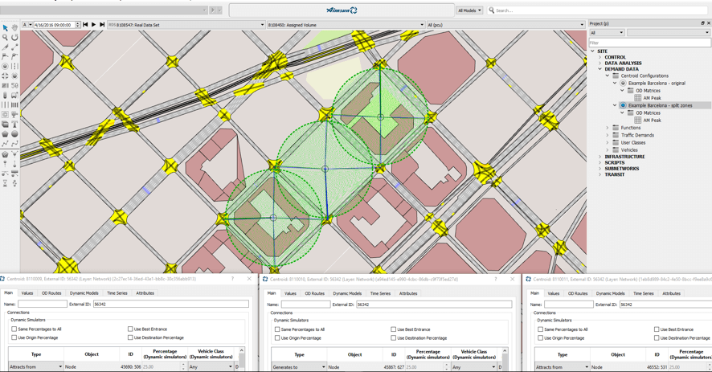The image size is (712, 372).
Task: Switch to Values tab in centroid 8110009
Action: (x=27, y=293)
